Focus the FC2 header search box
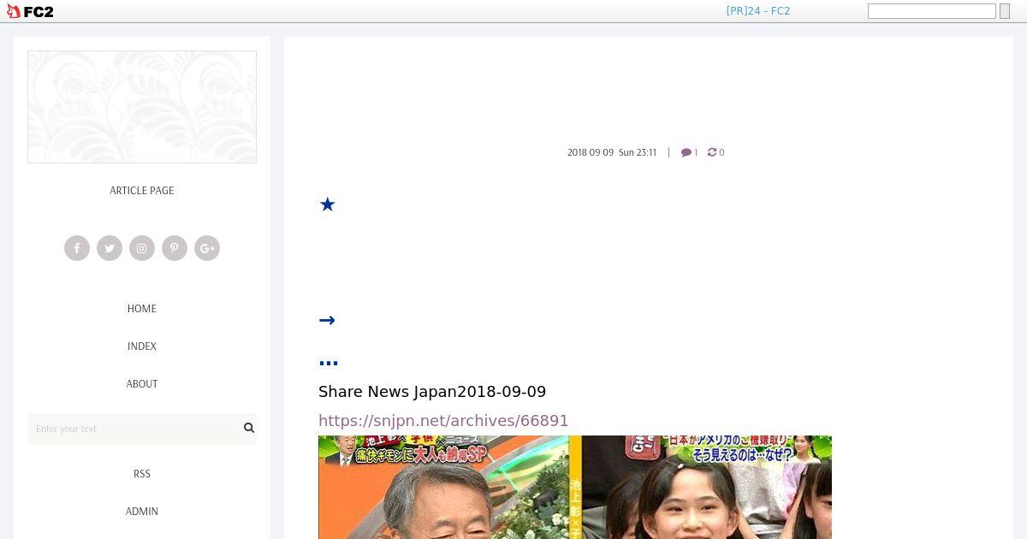 click(x=932, y=11)
